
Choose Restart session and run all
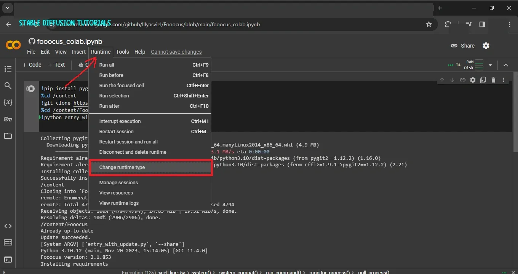[150, 142]
